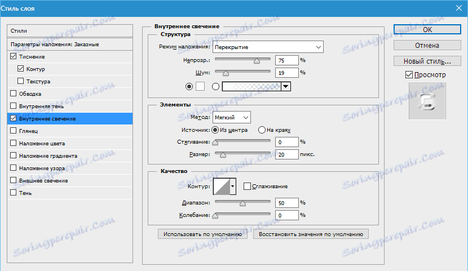Click the glow gradient bar
Viewport: 468px width, 271px height.
251,86
